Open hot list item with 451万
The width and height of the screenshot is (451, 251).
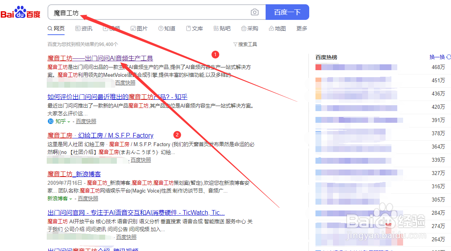click(380, 81)
